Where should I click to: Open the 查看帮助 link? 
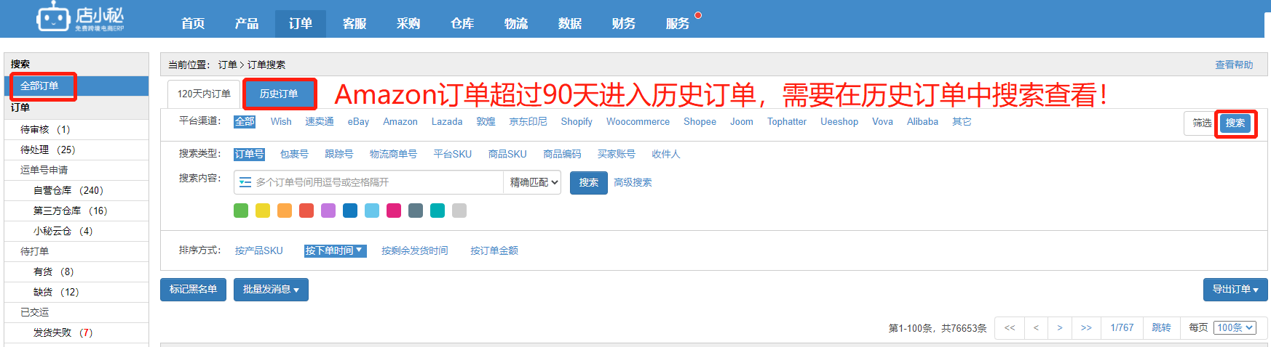1234,65
